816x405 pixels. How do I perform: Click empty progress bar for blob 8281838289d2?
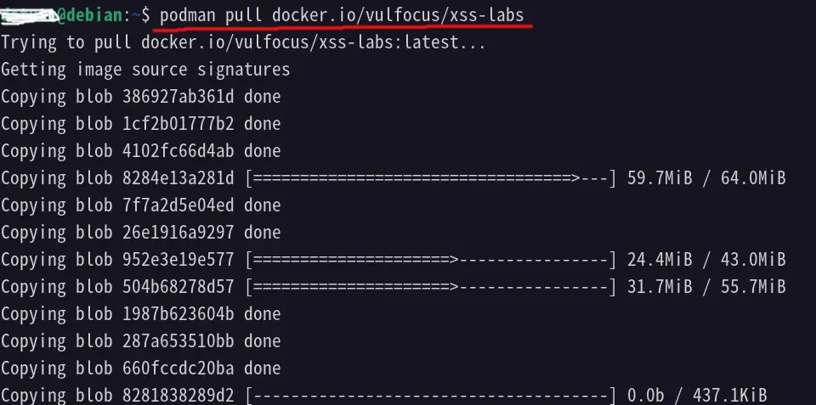pos(431,395)
